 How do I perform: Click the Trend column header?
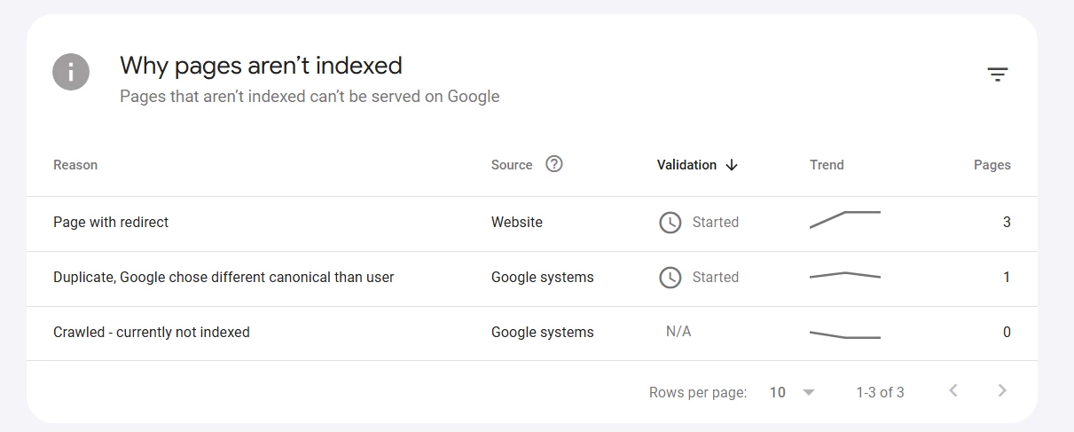[x=827, y=165]
